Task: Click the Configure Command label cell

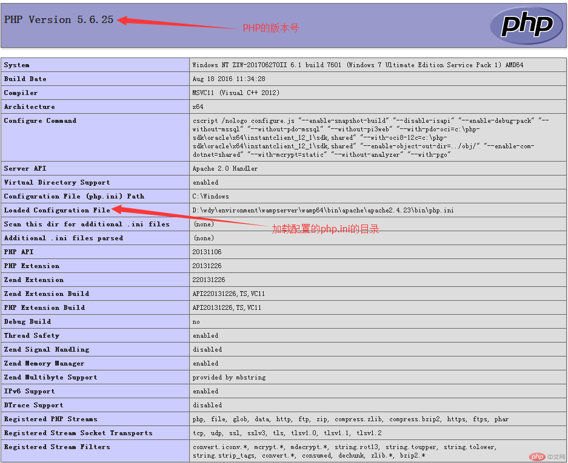Action: pos(40,121)
